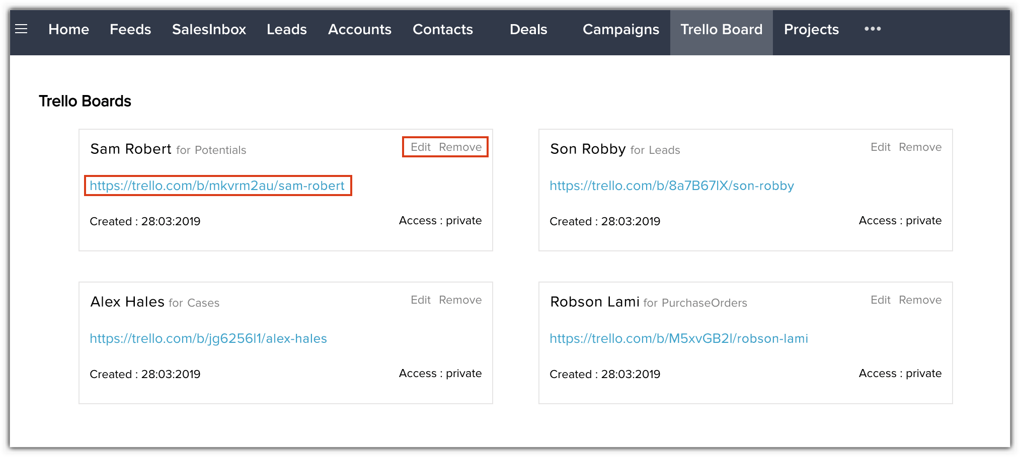Open the hamburger menu icon
The image size is (1020, 457).
pos(21,29)
